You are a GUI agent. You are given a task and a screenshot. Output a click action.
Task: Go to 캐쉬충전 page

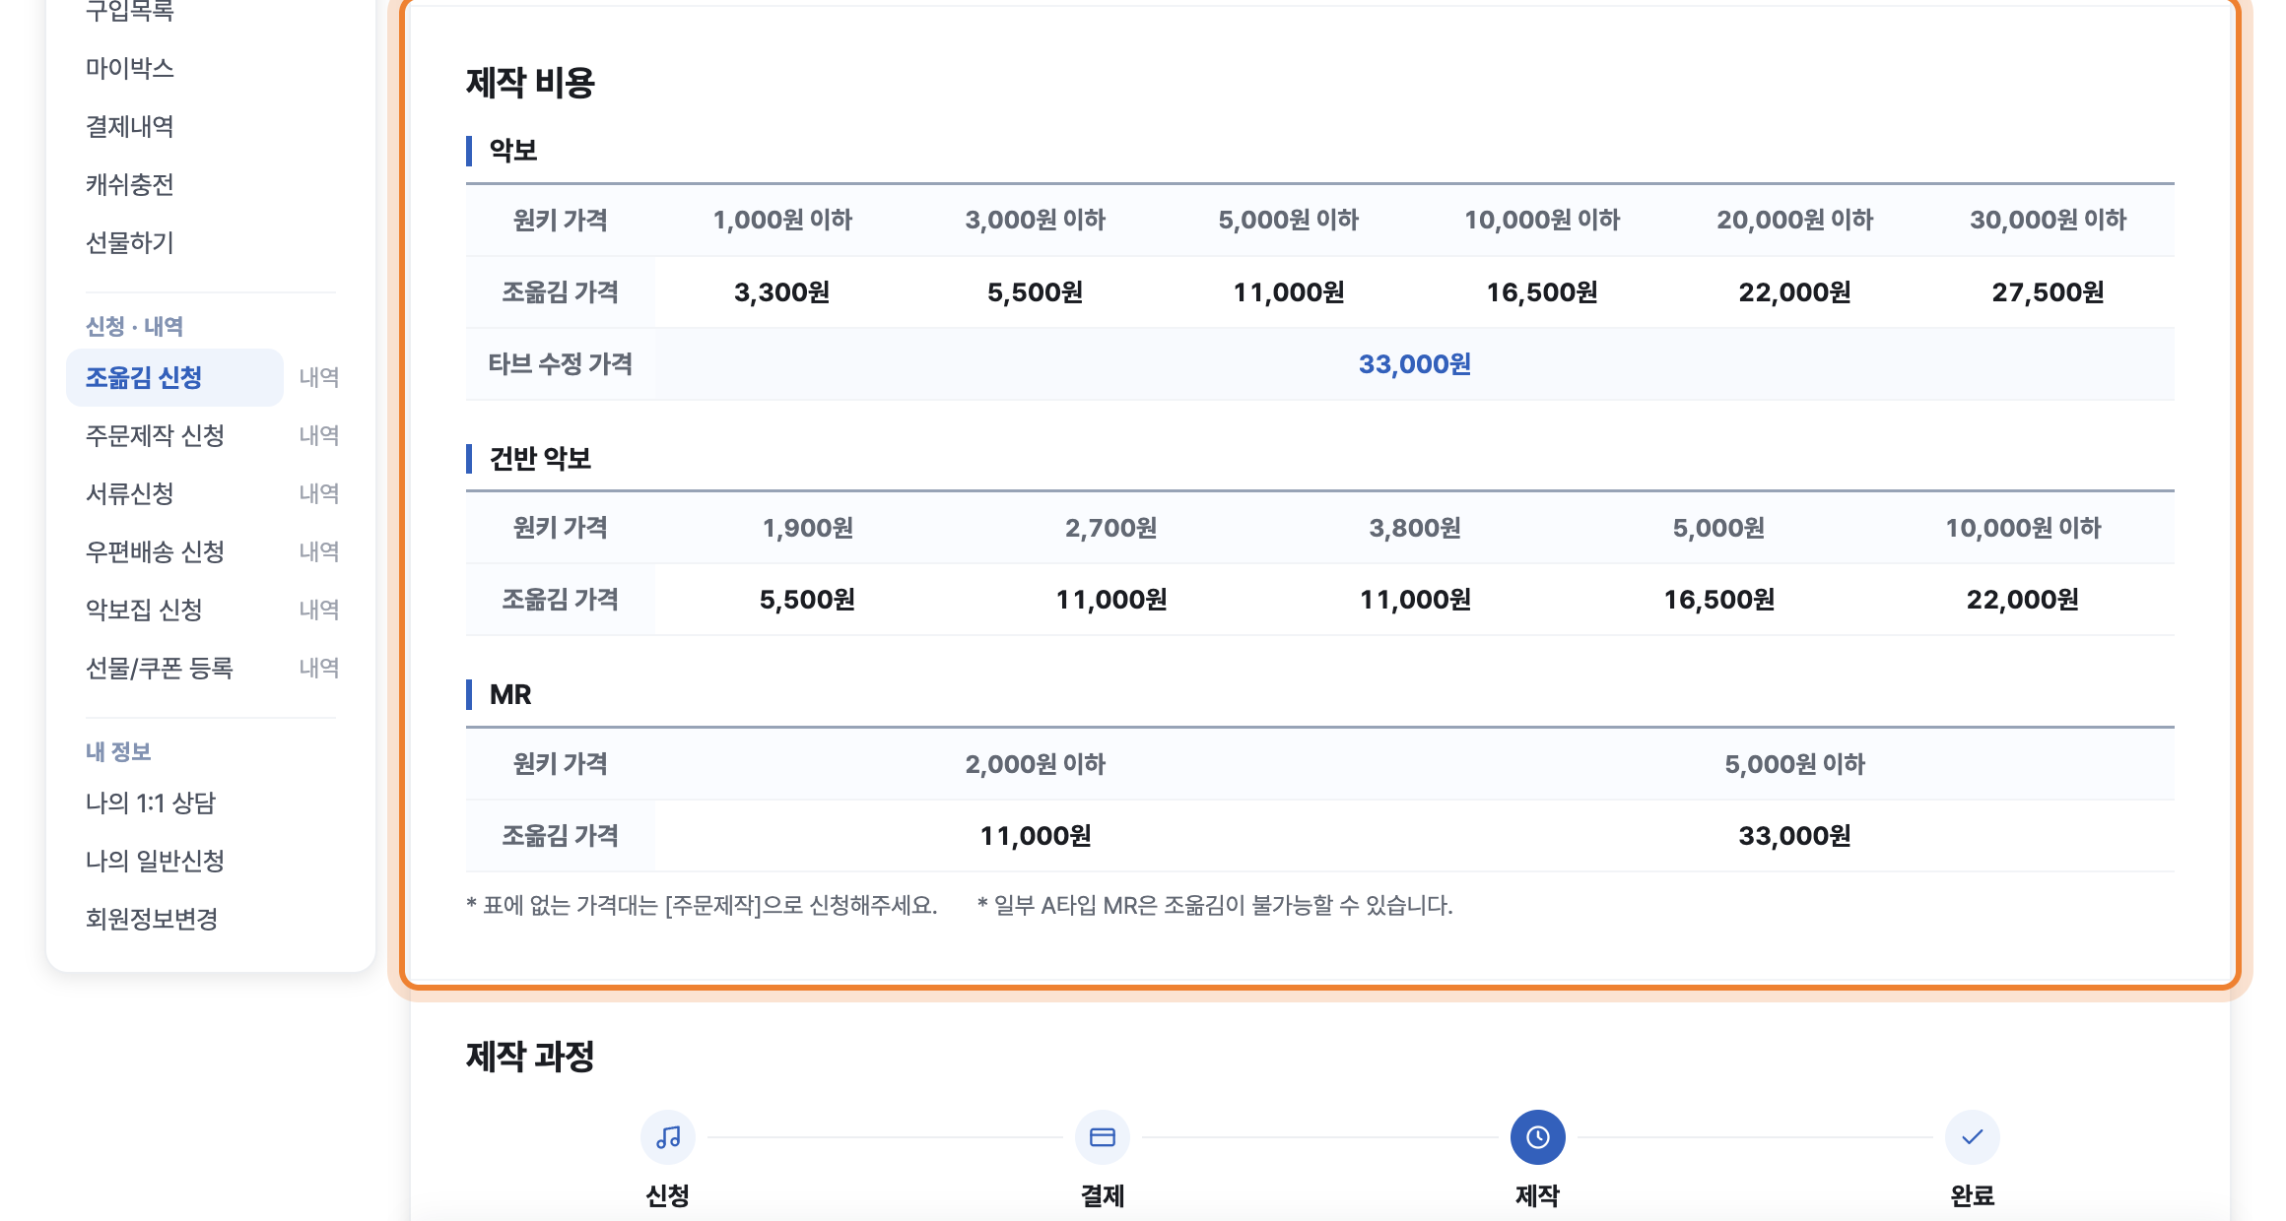pos(130,184)
